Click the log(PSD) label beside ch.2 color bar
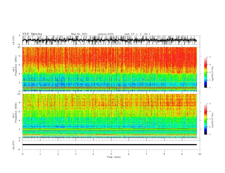Screen dimensions: 225x173 point(213,120)
